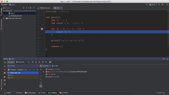Viewport: 169px width, 95px height.
Task: Fold main function at line 3 gutter
Action: 45,17
